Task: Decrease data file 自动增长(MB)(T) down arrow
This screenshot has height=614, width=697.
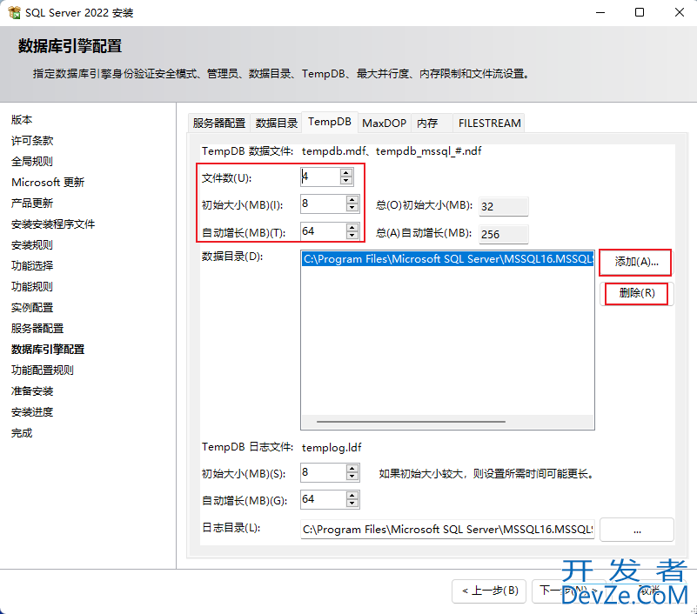Action: tap(352, 235)
